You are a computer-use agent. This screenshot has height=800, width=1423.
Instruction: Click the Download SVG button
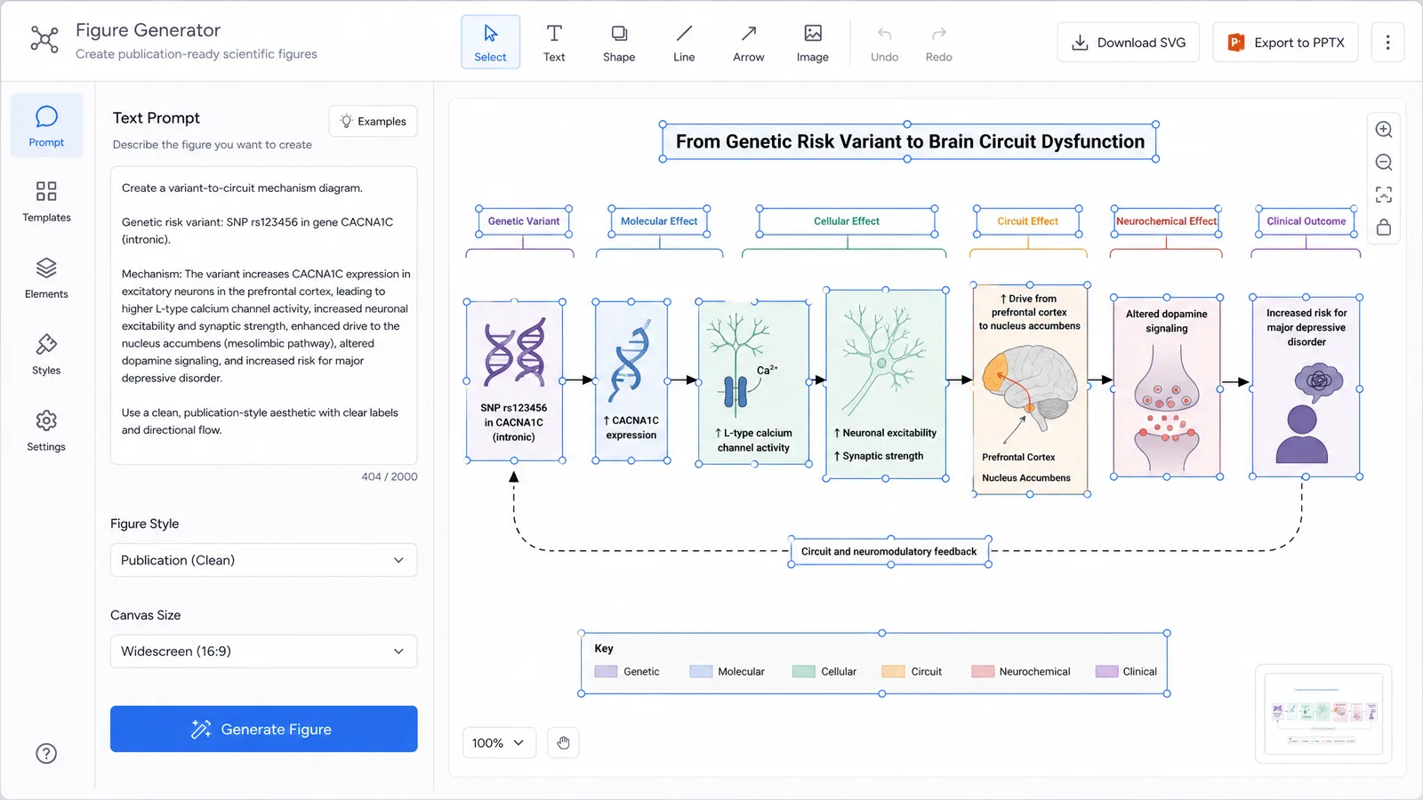[1129, 42]
